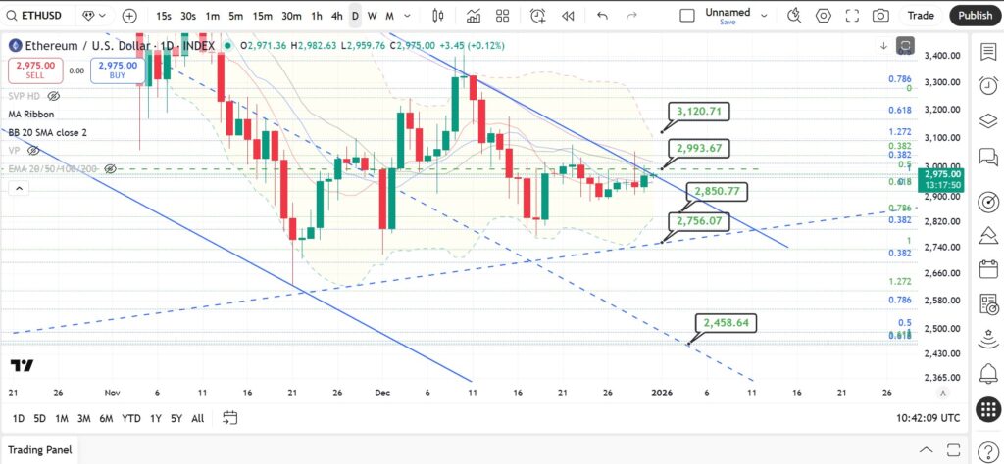Collapse the indicator legend chevron
The image size is (1004, 464).
[x=19, y=189]
